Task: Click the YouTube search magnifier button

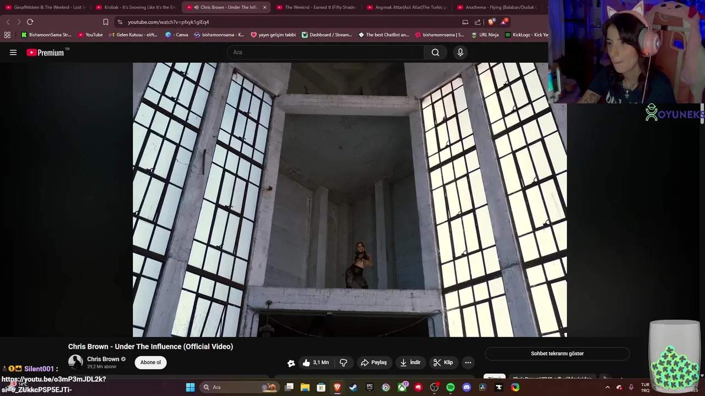Action: coord(435,52)
